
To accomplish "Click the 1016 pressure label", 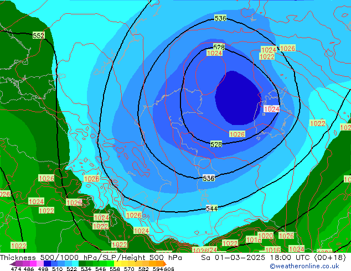I will pos(272,249).
